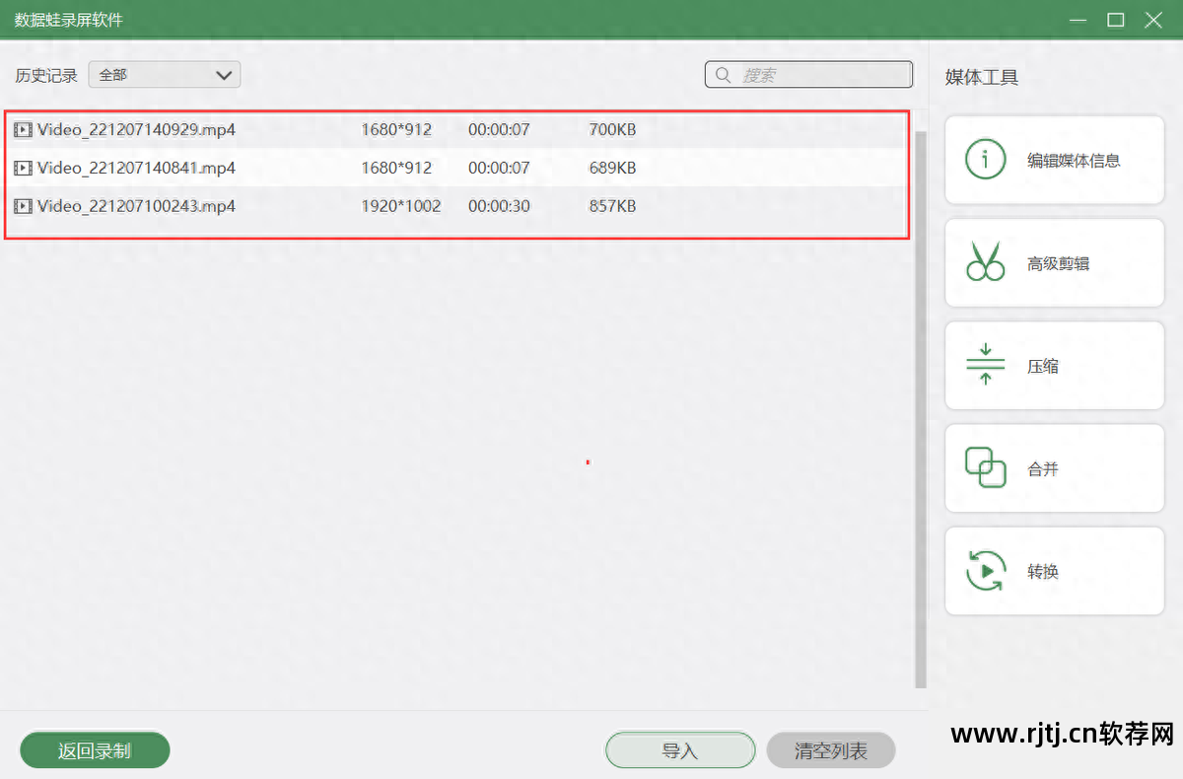Click the 00:00:30 duration value
1183x779 pixels.
click(x=499, y=206)
